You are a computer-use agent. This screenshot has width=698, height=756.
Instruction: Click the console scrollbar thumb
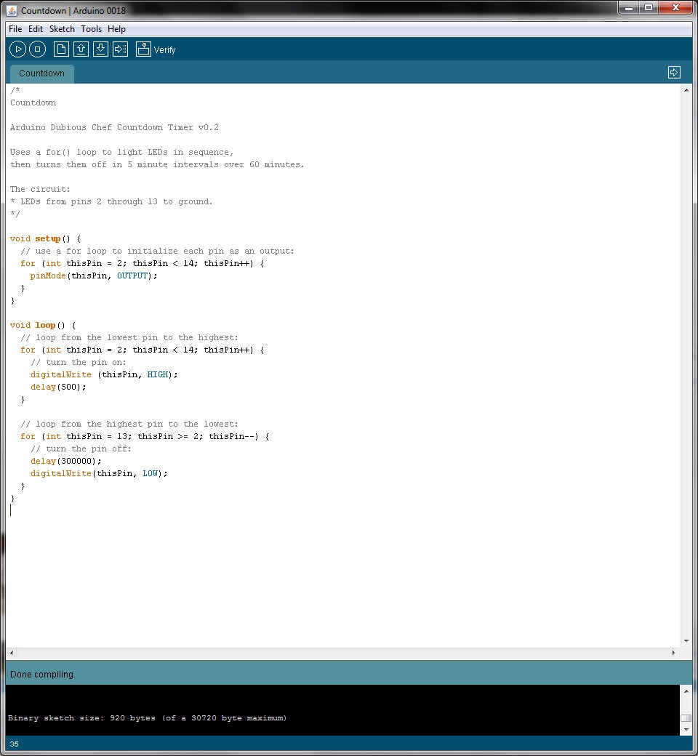coord(686,718)
